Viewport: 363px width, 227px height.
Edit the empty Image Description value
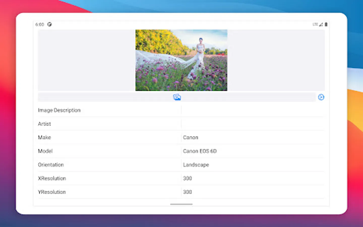[x=253, y=110]
